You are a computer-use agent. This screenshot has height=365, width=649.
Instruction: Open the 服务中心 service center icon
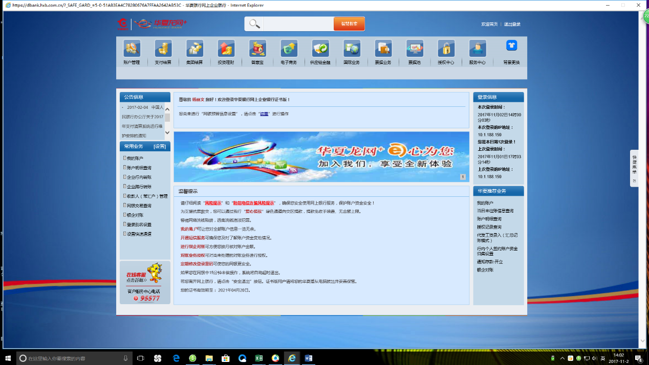coord(478,49)
